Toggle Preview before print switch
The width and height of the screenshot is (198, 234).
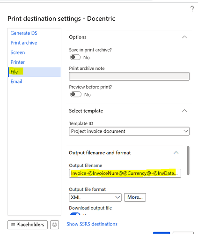click(x=76, y=94)
